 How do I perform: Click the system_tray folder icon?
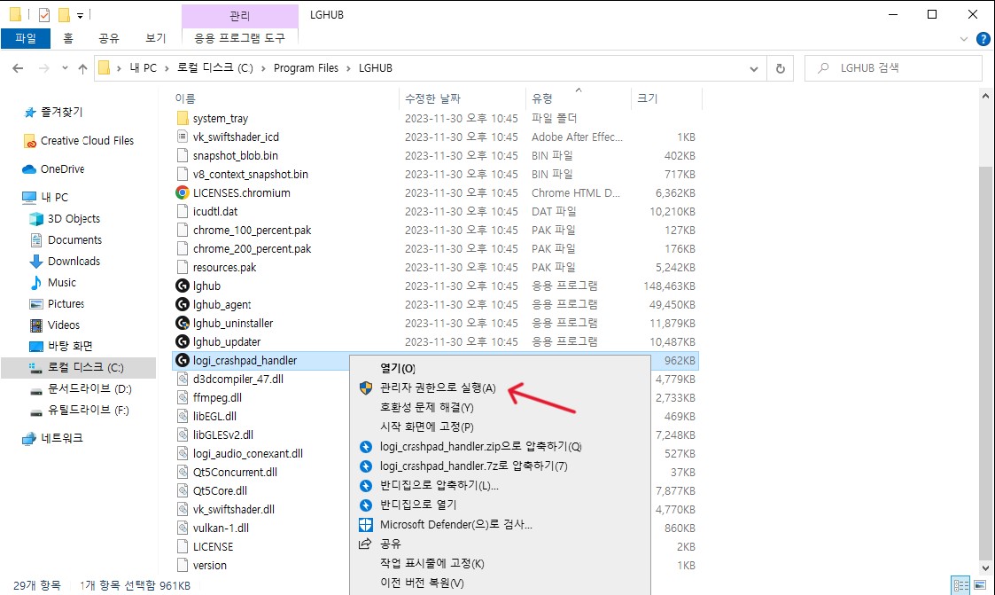pyautogui.click(x=183, y=118)
